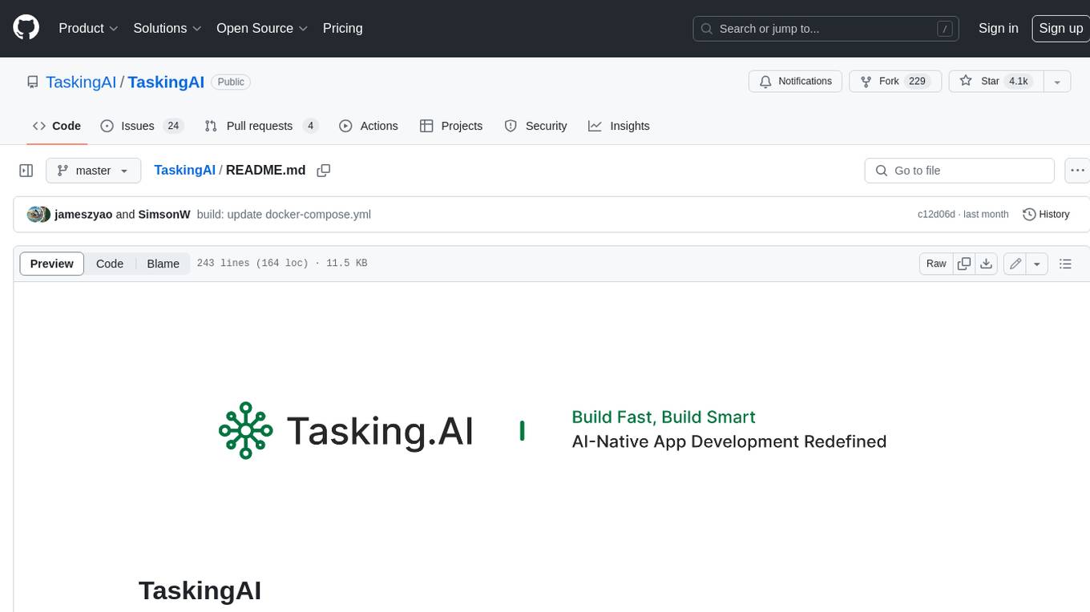Open more edit options dropdown
The width and height of the screenshot is (1090, 612).
(1037, 264)
